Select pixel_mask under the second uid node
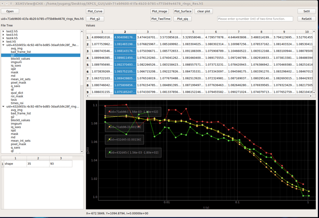This screenshot has width=319, height=218. [x=19, y=144]
